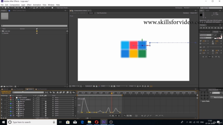Select the Brush tool

click(31, 8)
